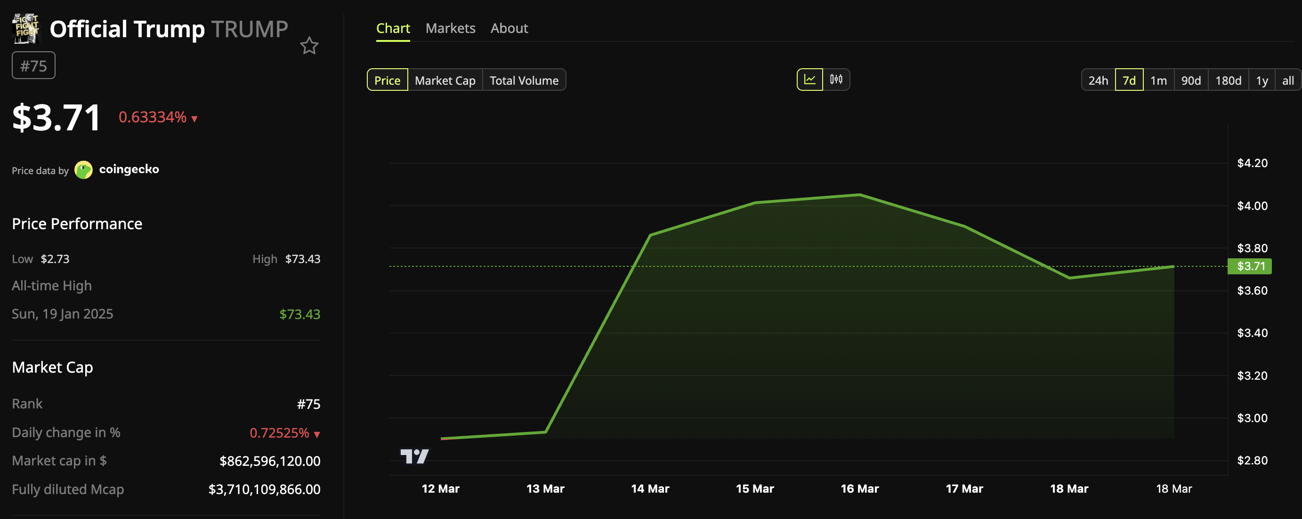Viewport: 1302px width, 519px height.
Task: Set chart range to 1m
Action: click(1158, 80)
